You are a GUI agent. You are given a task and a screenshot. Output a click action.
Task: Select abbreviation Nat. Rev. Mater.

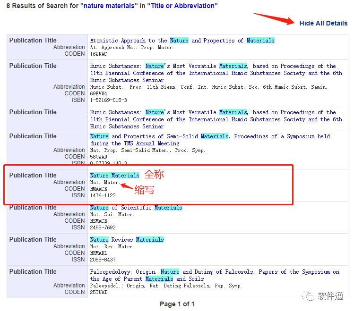tap(112, 246)
